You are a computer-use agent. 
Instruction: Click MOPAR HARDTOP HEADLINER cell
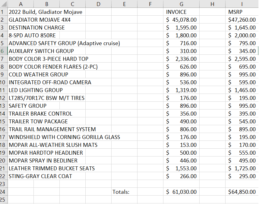click(46, 153)
